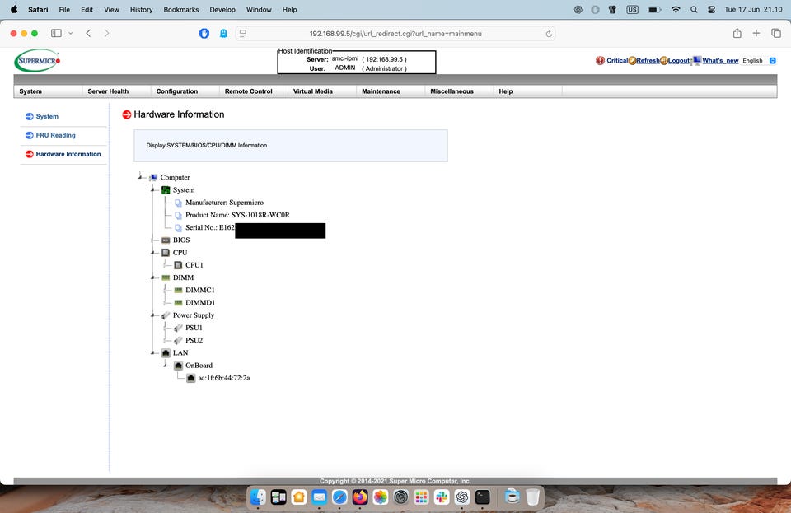
Task: Open Control Center in menu bar
Action: 711,10
